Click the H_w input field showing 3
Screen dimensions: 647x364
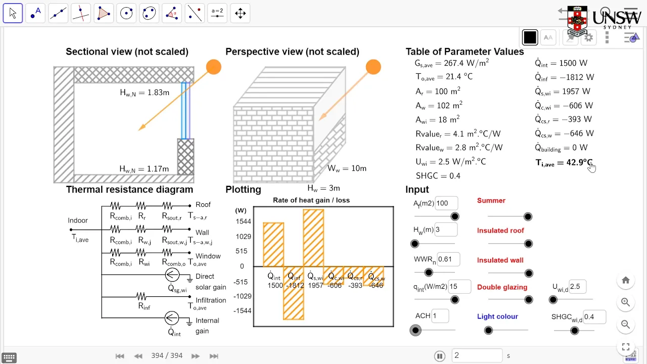(x=445, y=230)
